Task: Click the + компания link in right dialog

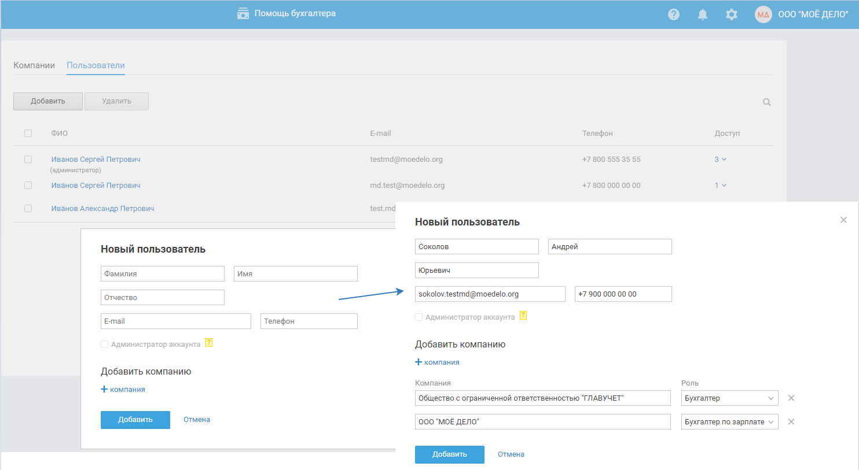Action: coord(437,362)
